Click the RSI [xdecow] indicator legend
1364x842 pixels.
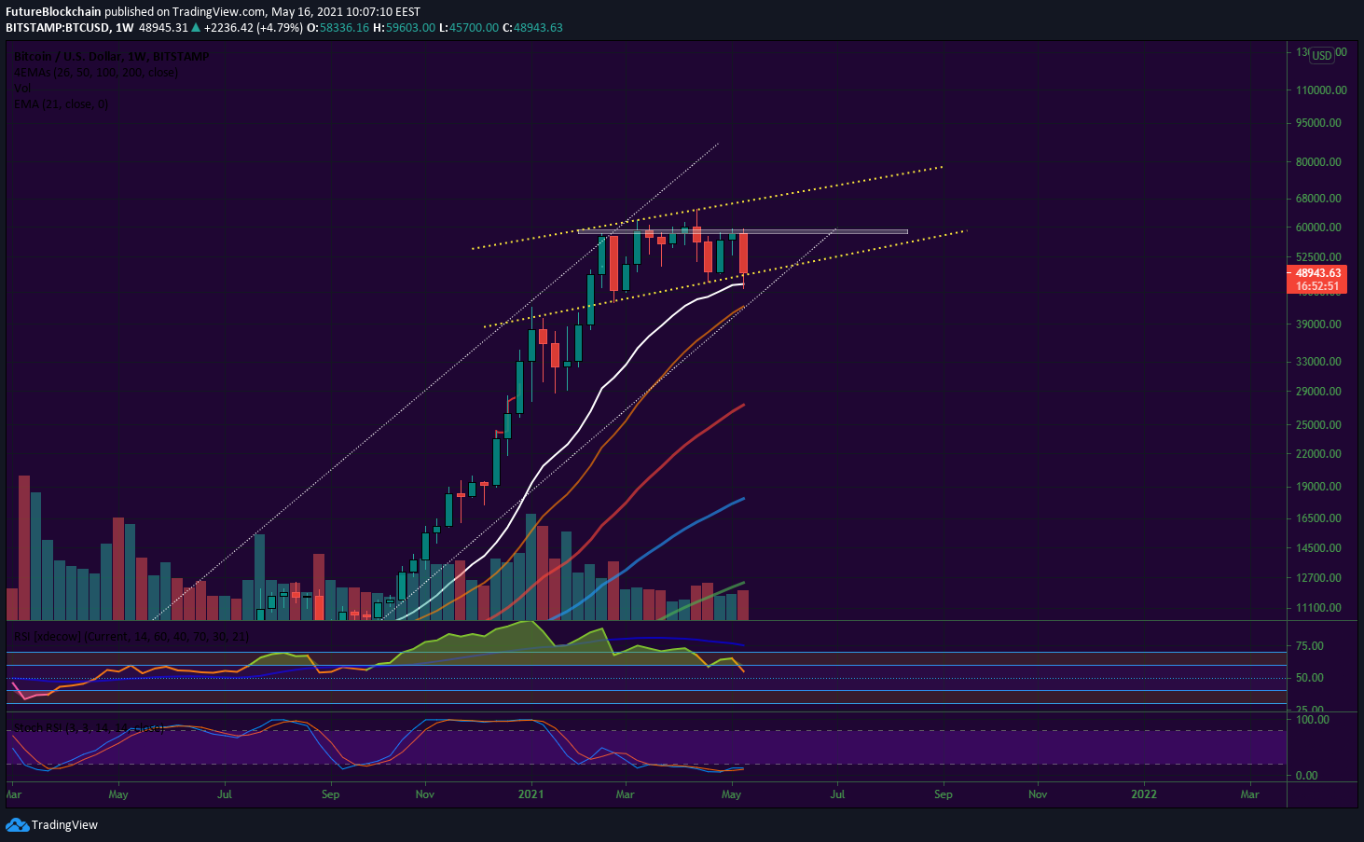[x=131, y=636]
